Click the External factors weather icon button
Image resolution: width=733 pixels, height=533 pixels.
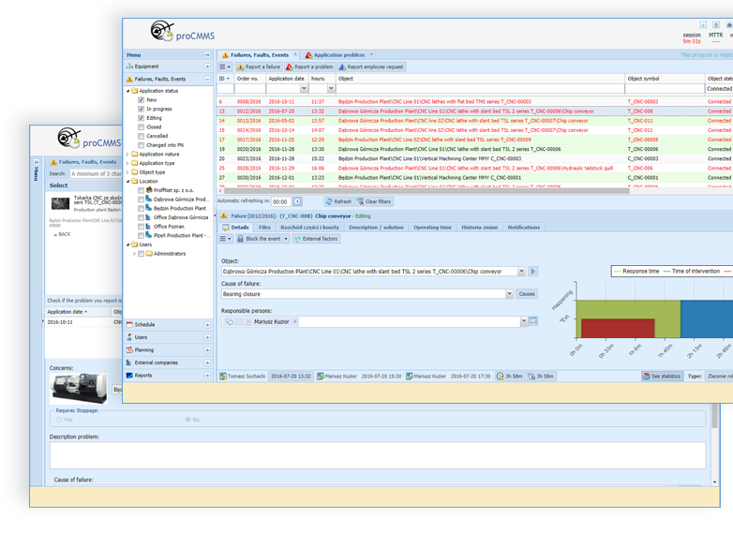316,239
